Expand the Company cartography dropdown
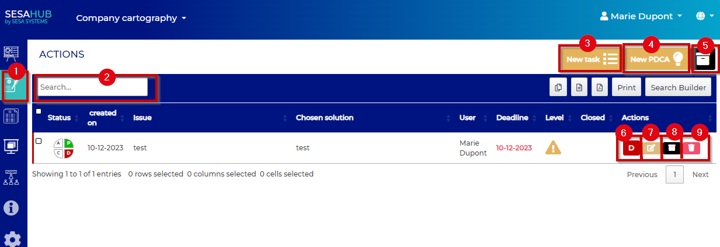Image resolution: width=720 pixels, height=247 pixels. pyautogui.click(x=131, y=18)
